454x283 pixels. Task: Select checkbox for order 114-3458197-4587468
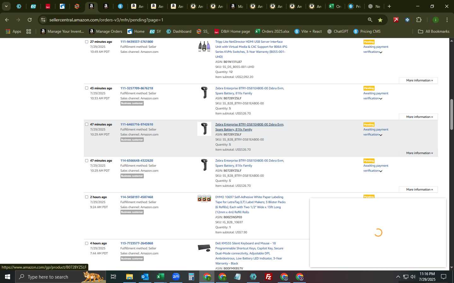click(x=87, y=197)
